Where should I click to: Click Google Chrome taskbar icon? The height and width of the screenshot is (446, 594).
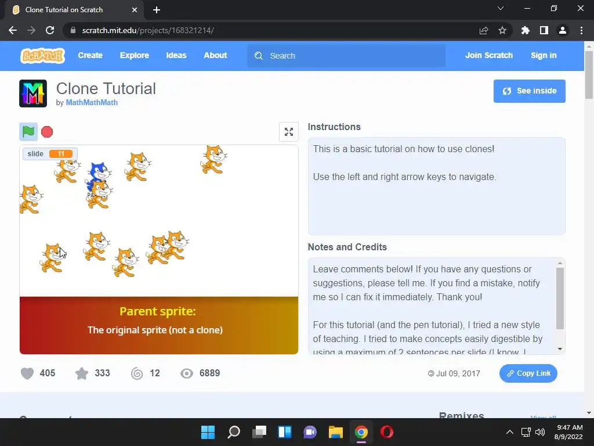[x=361, y=432]
